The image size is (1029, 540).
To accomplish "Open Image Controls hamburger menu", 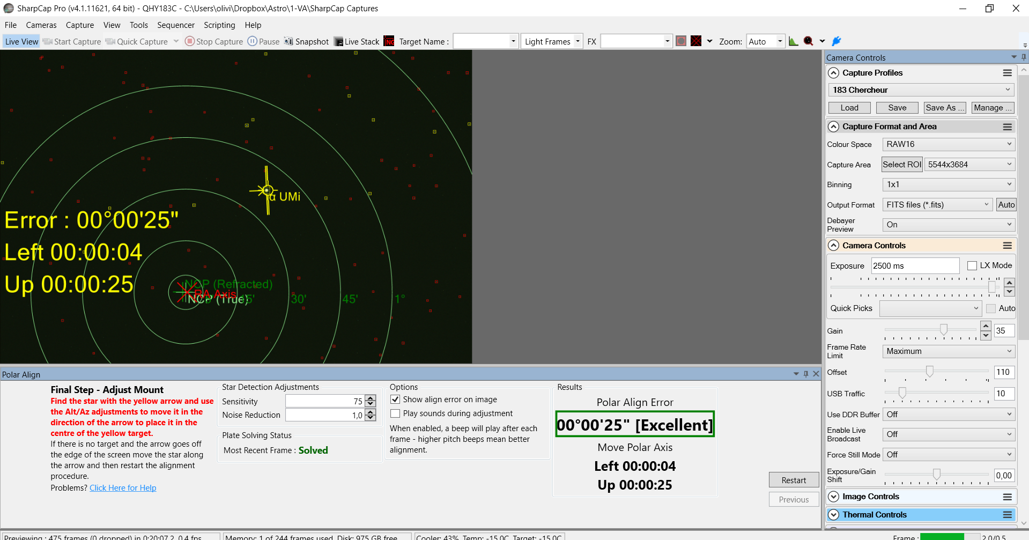I will (1008, 497).
